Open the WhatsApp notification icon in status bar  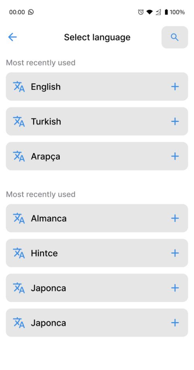31,12
